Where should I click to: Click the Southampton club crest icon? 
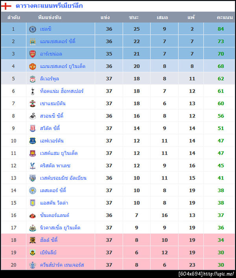click(x=33, y=104)
